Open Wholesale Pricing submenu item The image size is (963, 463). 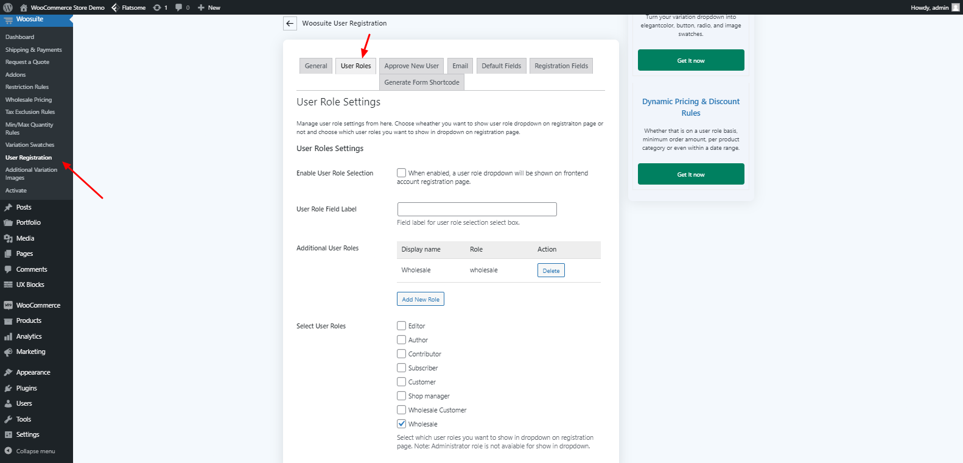tap(29, 100)
